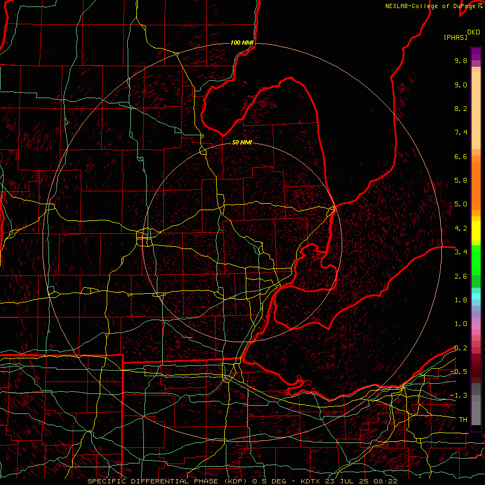485x485 pixels.
Task: Pick the cyan segment of the color bar
Action: click(x=476, y=296)
